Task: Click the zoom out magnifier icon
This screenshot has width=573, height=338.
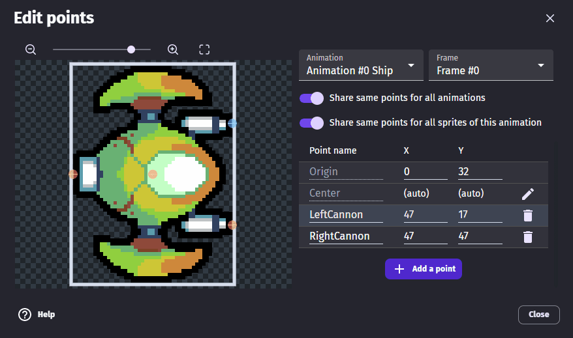Action: tap(31, 49)
